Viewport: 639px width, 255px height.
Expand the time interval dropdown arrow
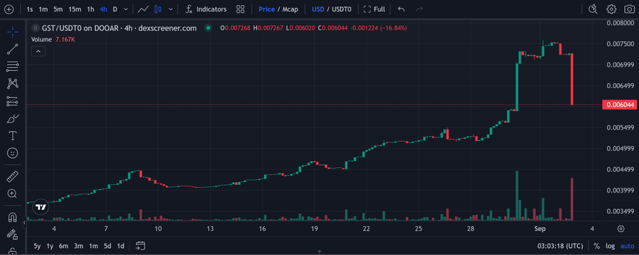(126, 9)
